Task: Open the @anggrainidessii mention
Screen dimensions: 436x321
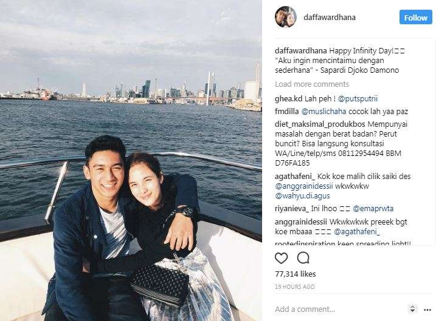Action: (304, 186)
